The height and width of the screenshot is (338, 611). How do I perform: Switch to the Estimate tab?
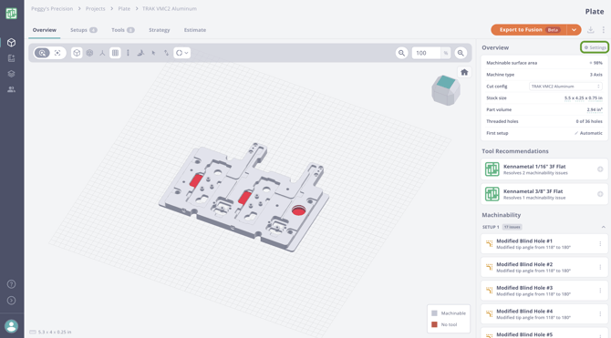[x=195, y=30]
